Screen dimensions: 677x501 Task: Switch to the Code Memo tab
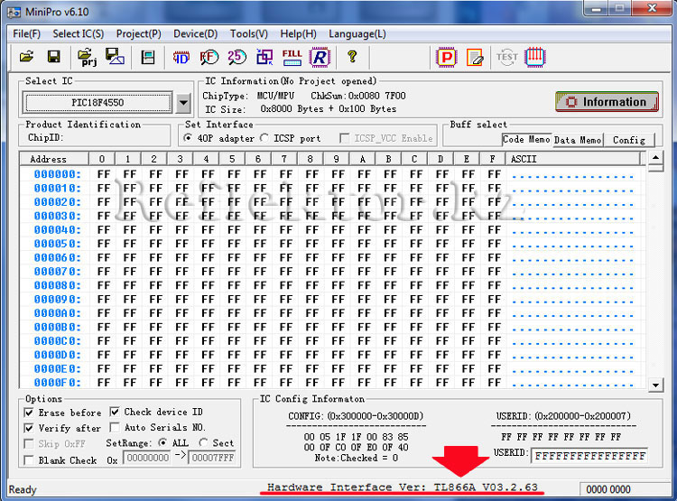[526, 140]
